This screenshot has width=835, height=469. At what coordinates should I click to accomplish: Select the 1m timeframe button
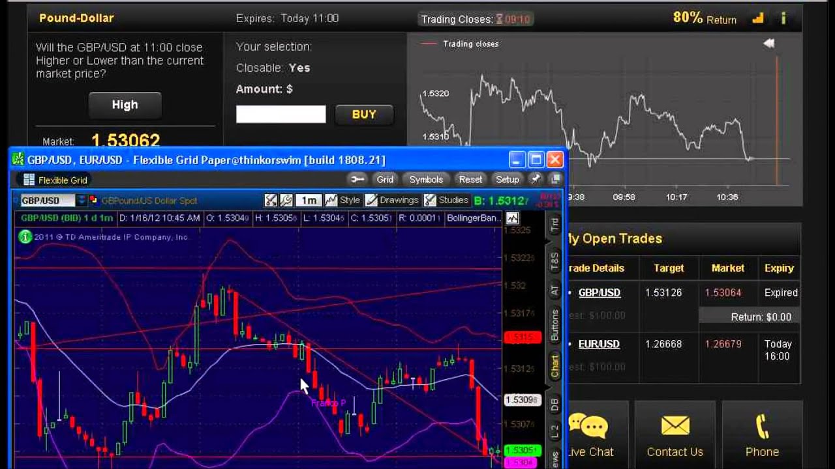[x=309, y=201]
